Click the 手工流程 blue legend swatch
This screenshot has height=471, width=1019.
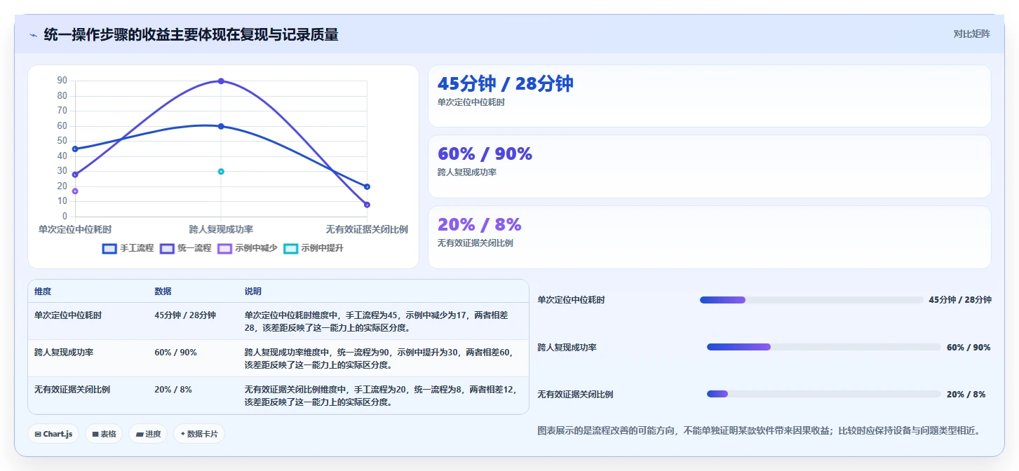point(109,248)
